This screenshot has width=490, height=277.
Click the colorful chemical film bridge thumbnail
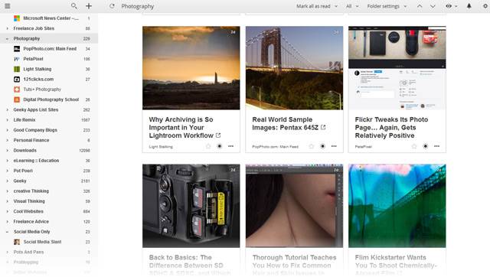[397, 206]
